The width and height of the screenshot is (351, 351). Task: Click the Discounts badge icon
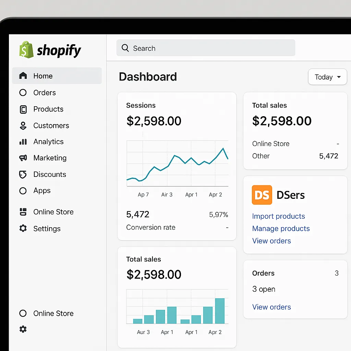pos(23,174)
